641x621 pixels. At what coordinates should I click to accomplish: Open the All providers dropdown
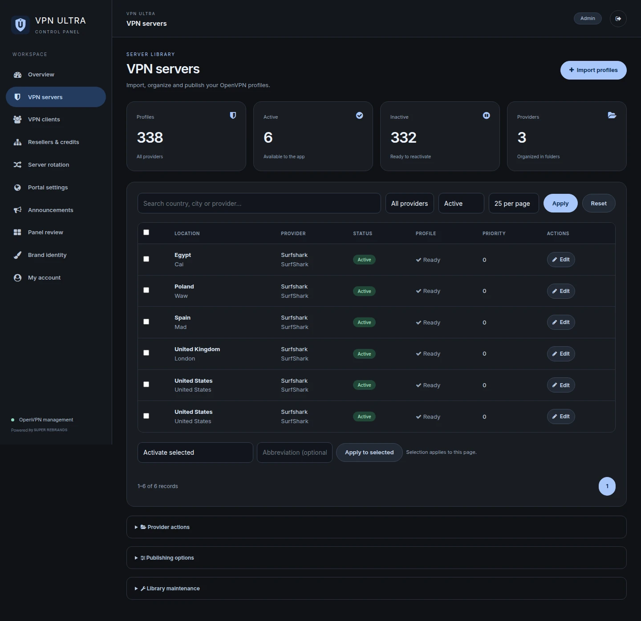click(410, 204)
